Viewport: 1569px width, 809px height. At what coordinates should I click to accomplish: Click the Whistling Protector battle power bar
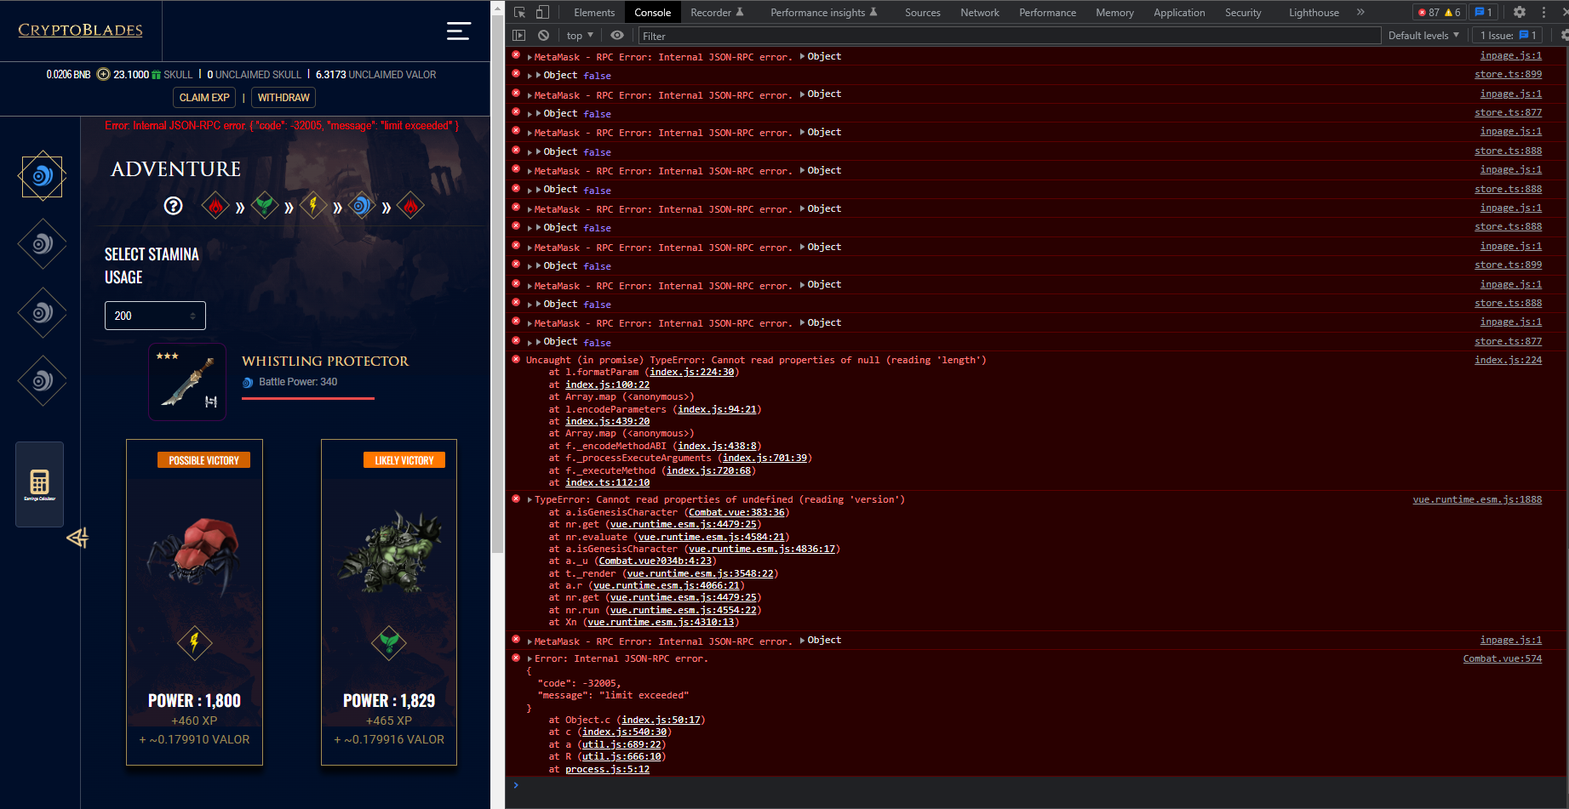(307, 400)
